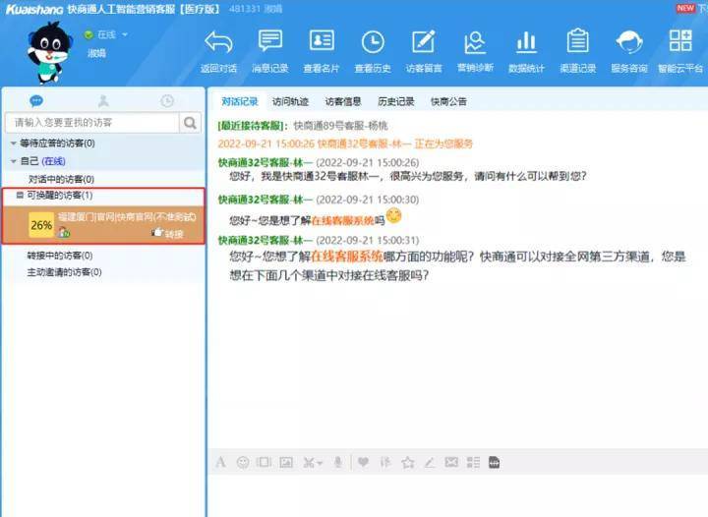Viewport: 708px width, 517px height.
Task: Click the flag icon next to heart
Action: click(x=385, y=462)
